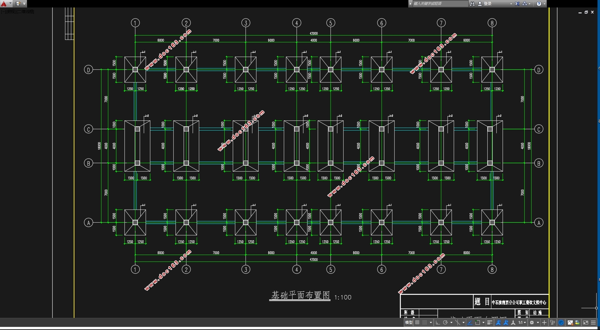Toggle polar tracking in status bar
600x330 pixels.
[x=445, y=323]
